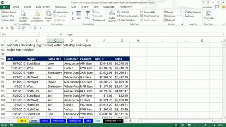Viewport: 226px width, 127px height.
Task: Select the Table sheet tab
Action: [x=88, y=121]
